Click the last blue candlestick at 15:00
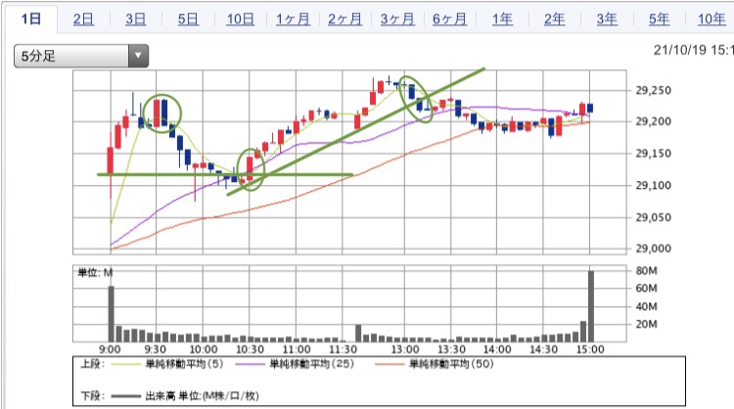734x409 pixels. 590,108
